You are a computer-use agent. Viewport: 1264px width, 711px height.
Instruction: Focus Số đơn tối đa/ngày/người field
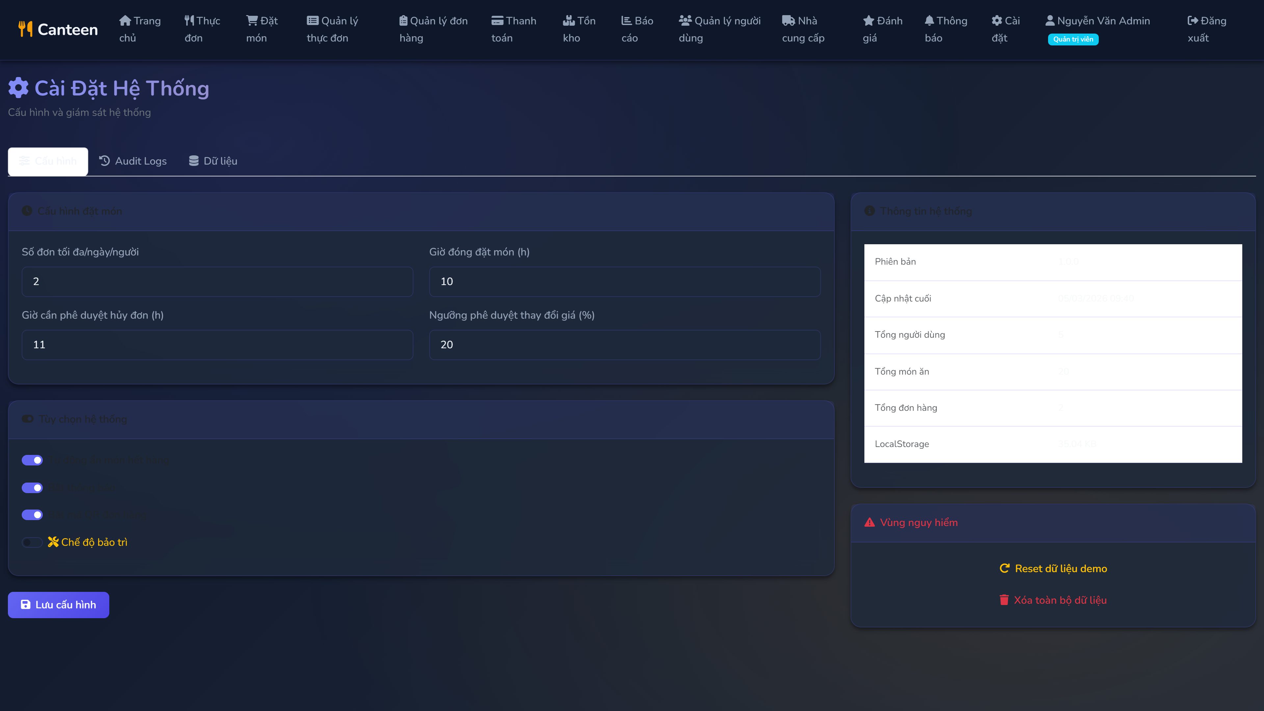point(217,281)
